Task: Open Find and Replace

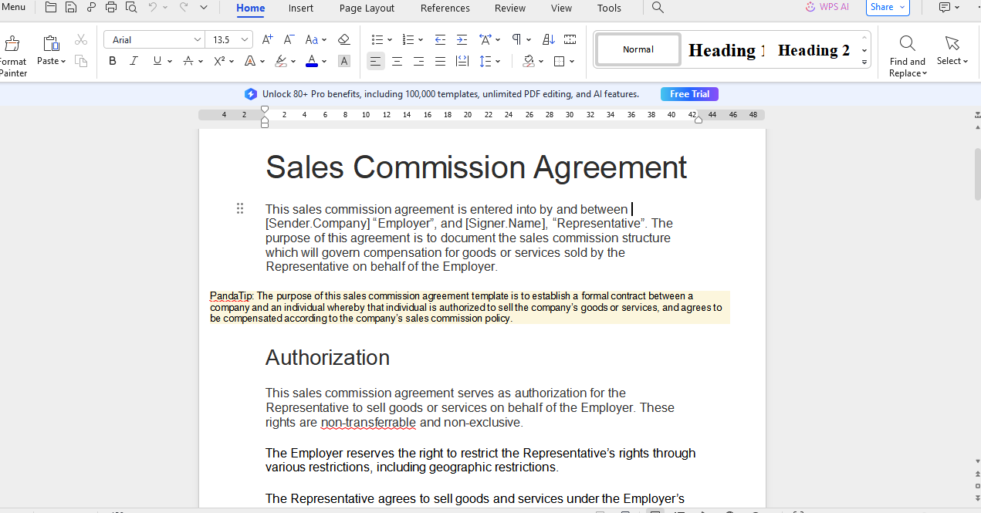Action: [x=908, y=56]
